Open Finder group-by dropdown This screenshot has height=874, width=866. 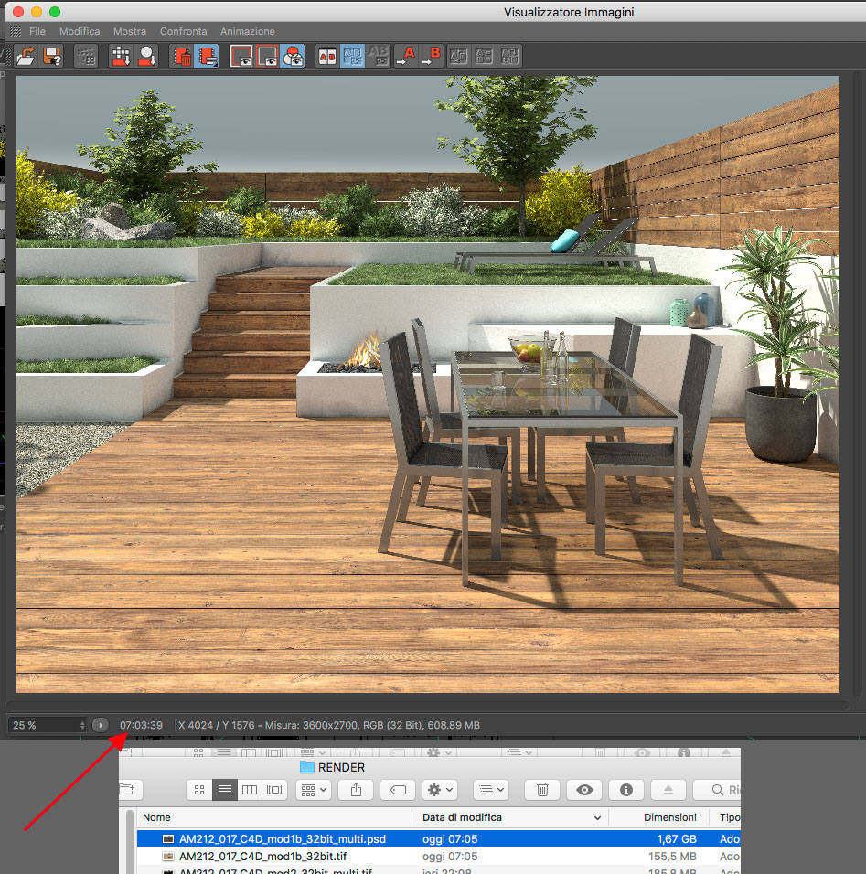314,790
